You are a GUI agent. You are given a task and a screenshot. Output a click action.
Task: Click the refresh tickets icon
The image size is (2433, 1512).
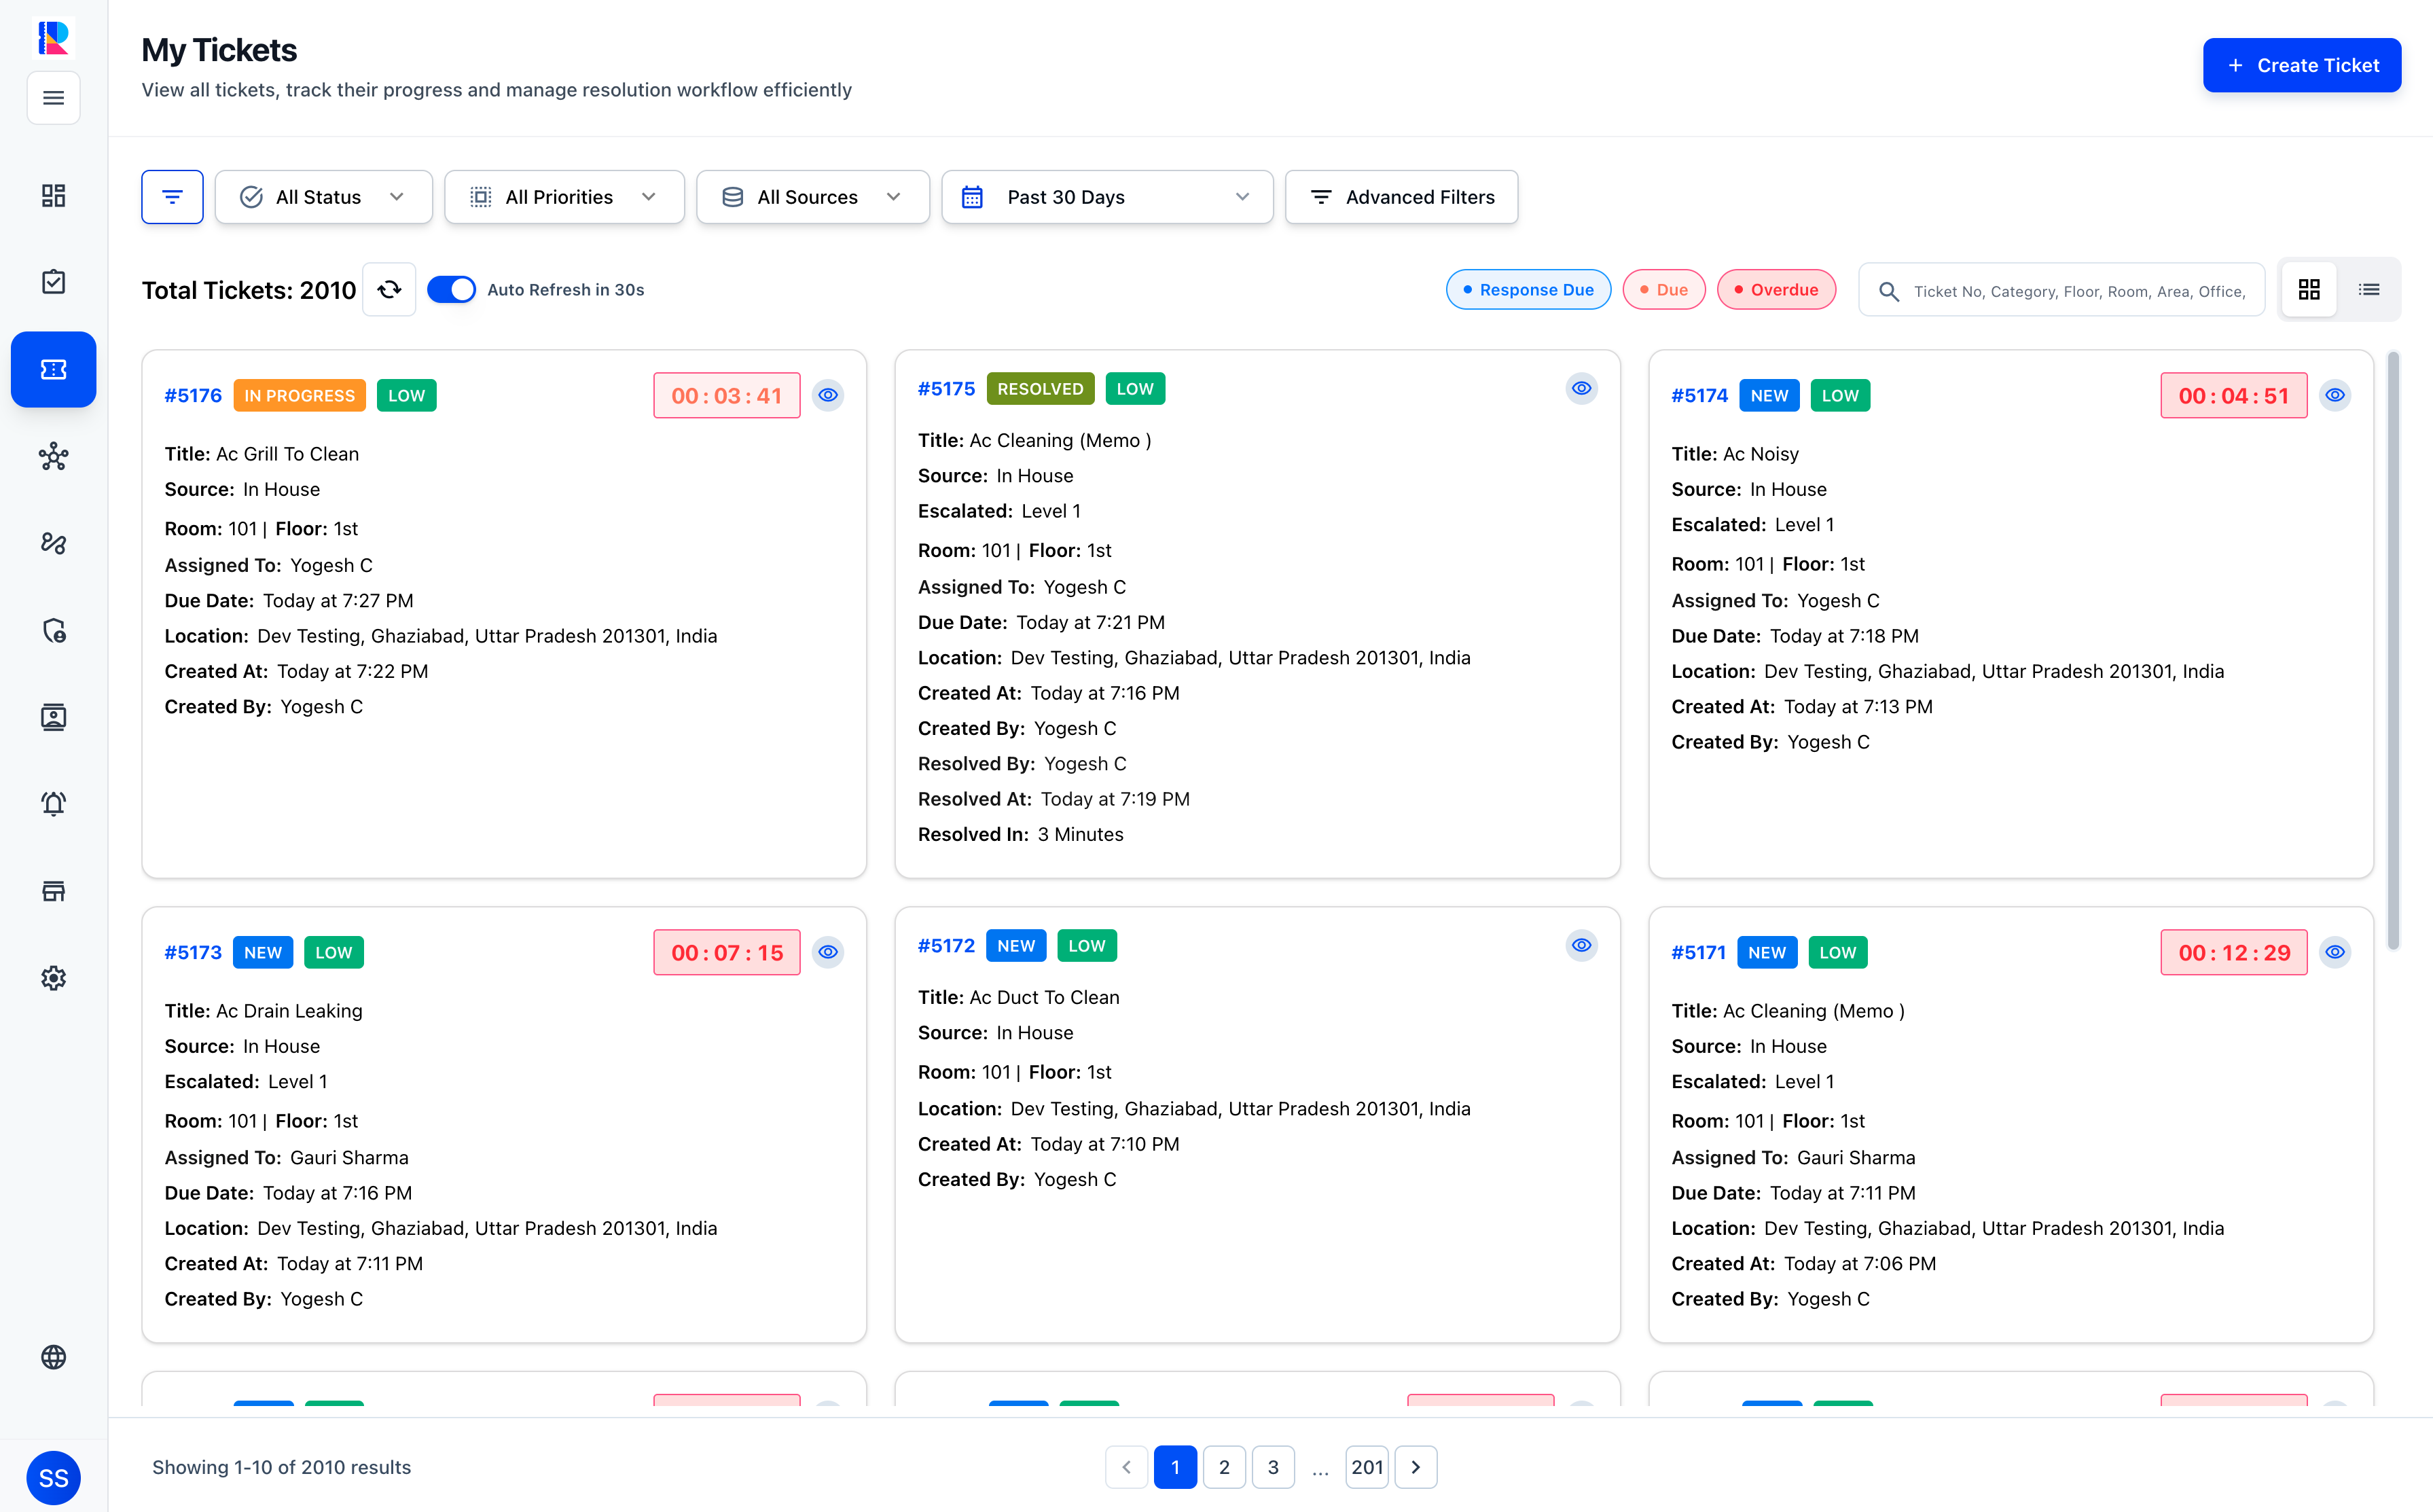pos(389,290)
